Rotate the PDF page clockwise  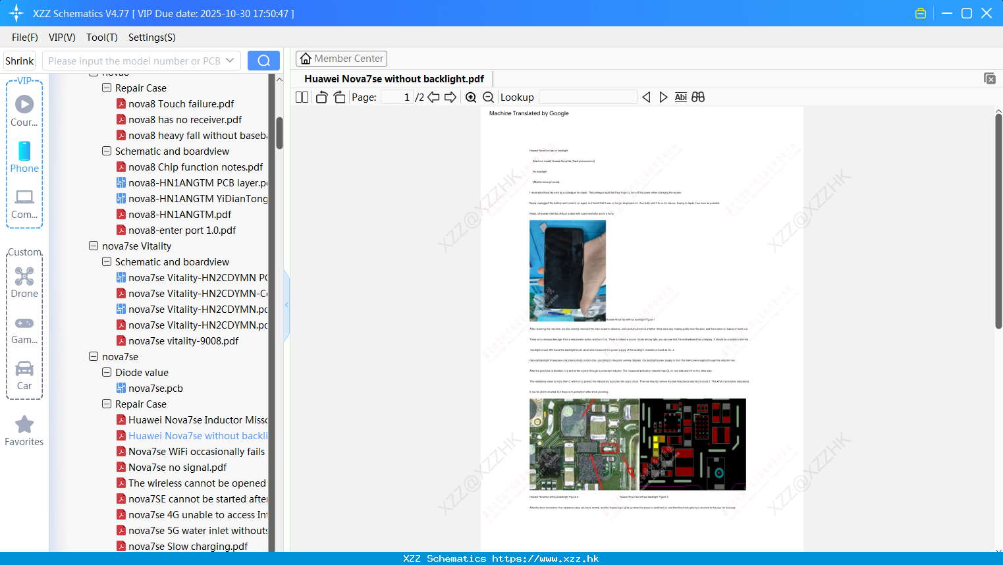(x=339, y=97)
